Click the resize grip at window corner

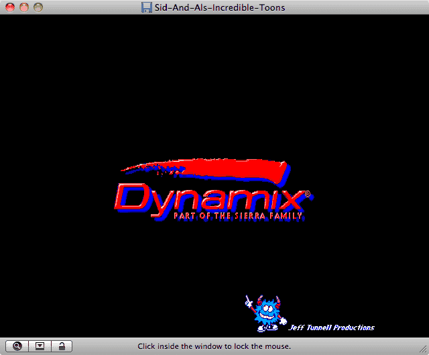coord(424,349)
